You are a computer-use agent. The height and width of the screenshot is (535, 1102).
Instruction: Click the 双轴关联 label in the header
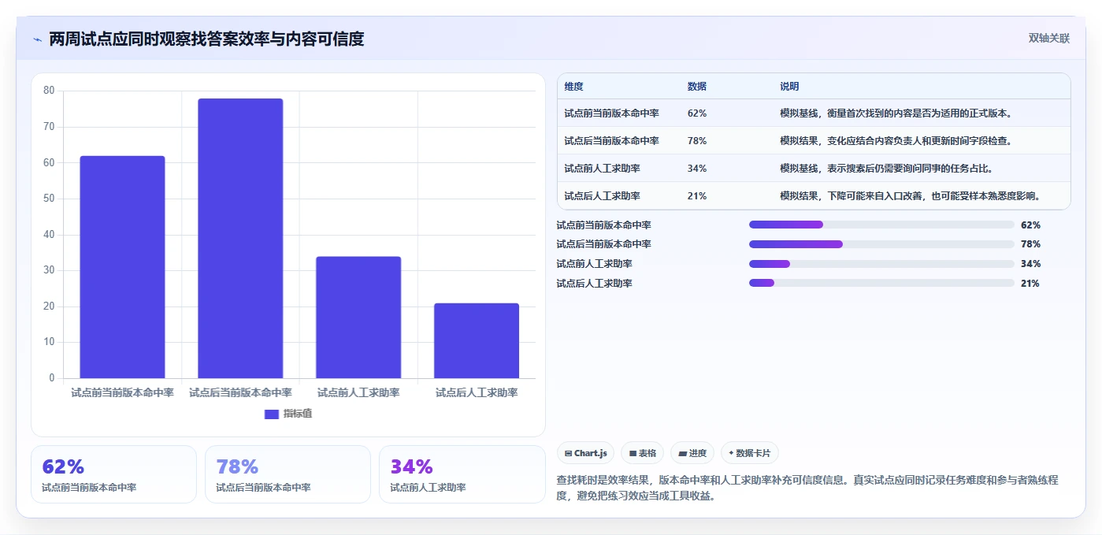pos(1048,39)
